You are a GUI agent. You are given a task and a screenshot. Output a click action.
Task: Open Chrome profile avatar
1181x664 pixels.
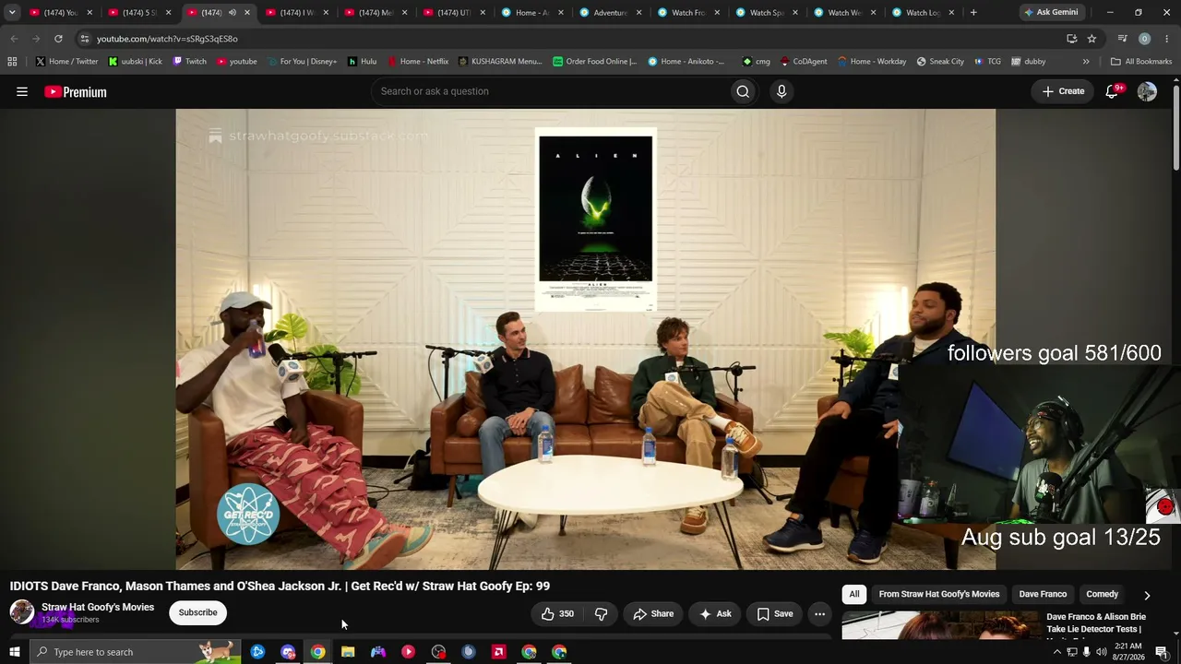[x=1144, y=39]
